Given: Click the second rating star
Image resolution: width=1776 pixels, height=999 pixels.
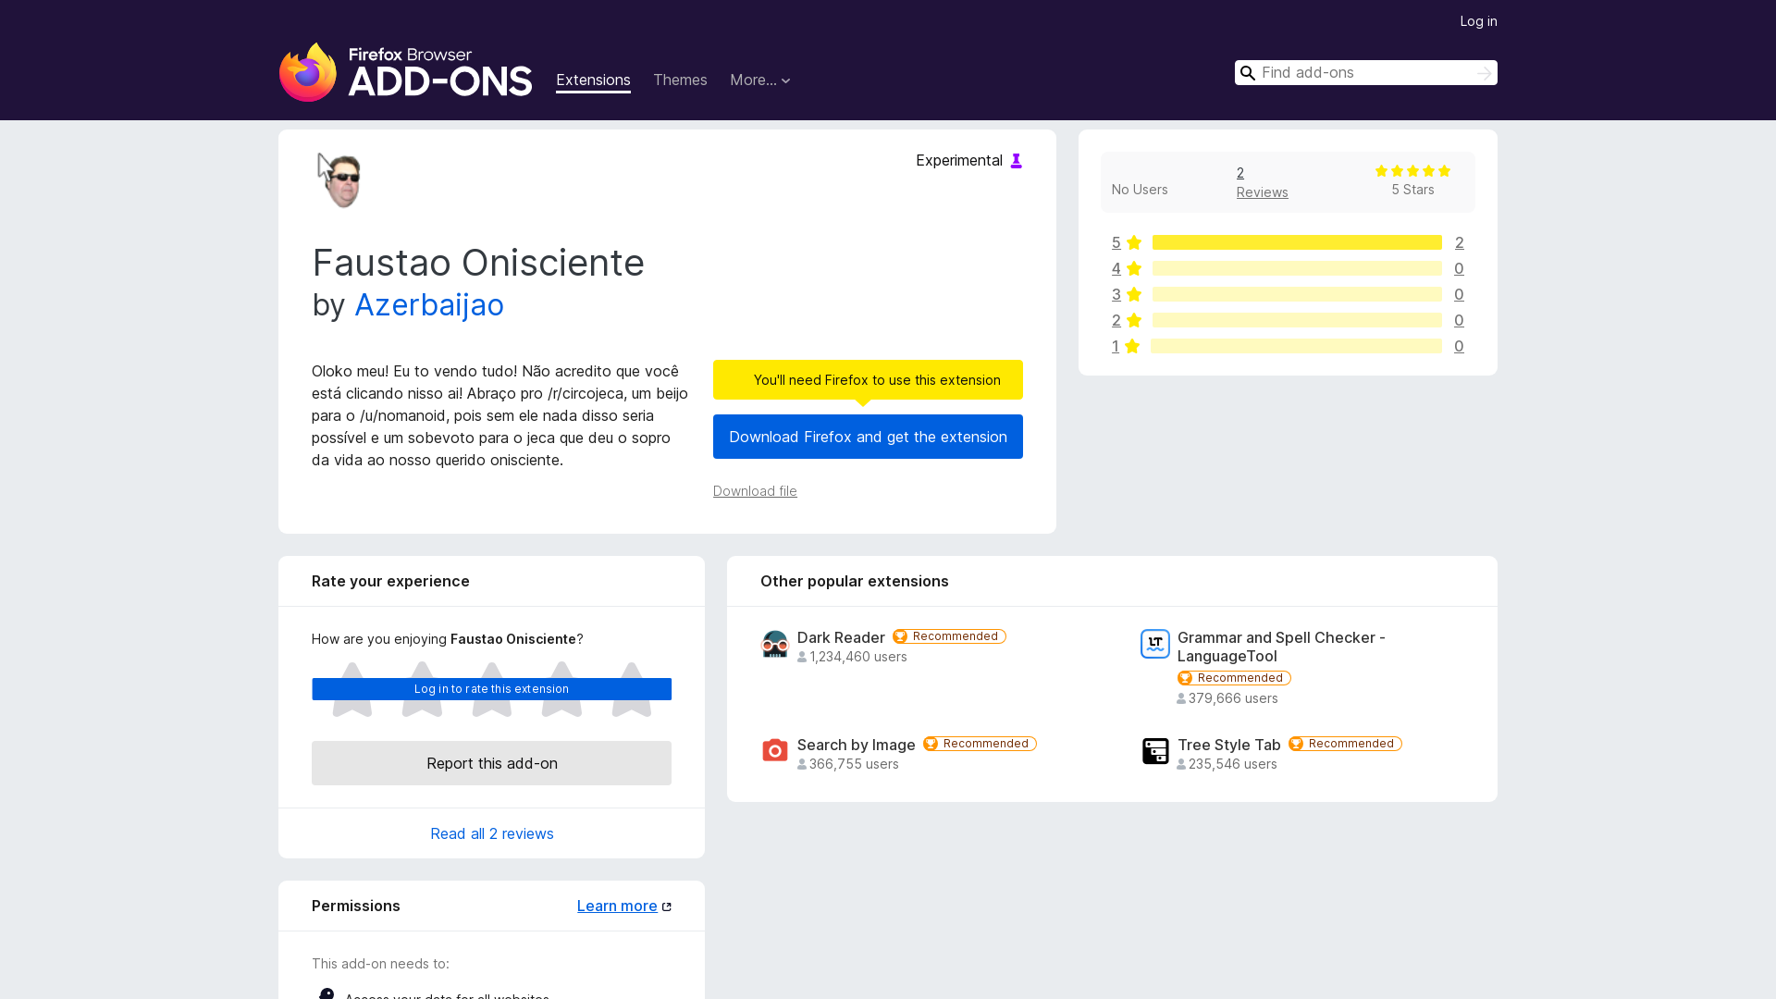Looking at the screenshot, I should pos(422,689).
